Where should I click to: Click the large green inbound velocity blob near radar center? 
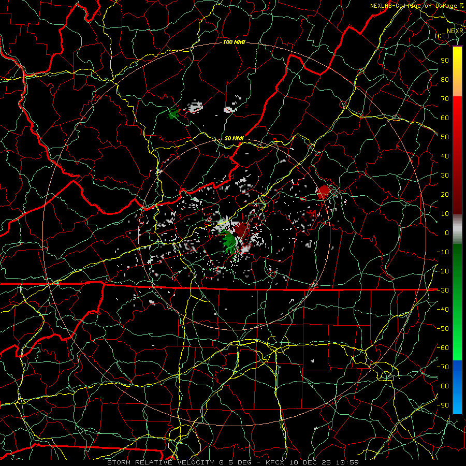point(230,241)
